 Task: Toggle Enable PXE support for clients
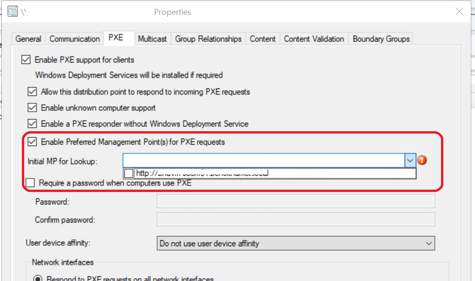pos(26,60)
